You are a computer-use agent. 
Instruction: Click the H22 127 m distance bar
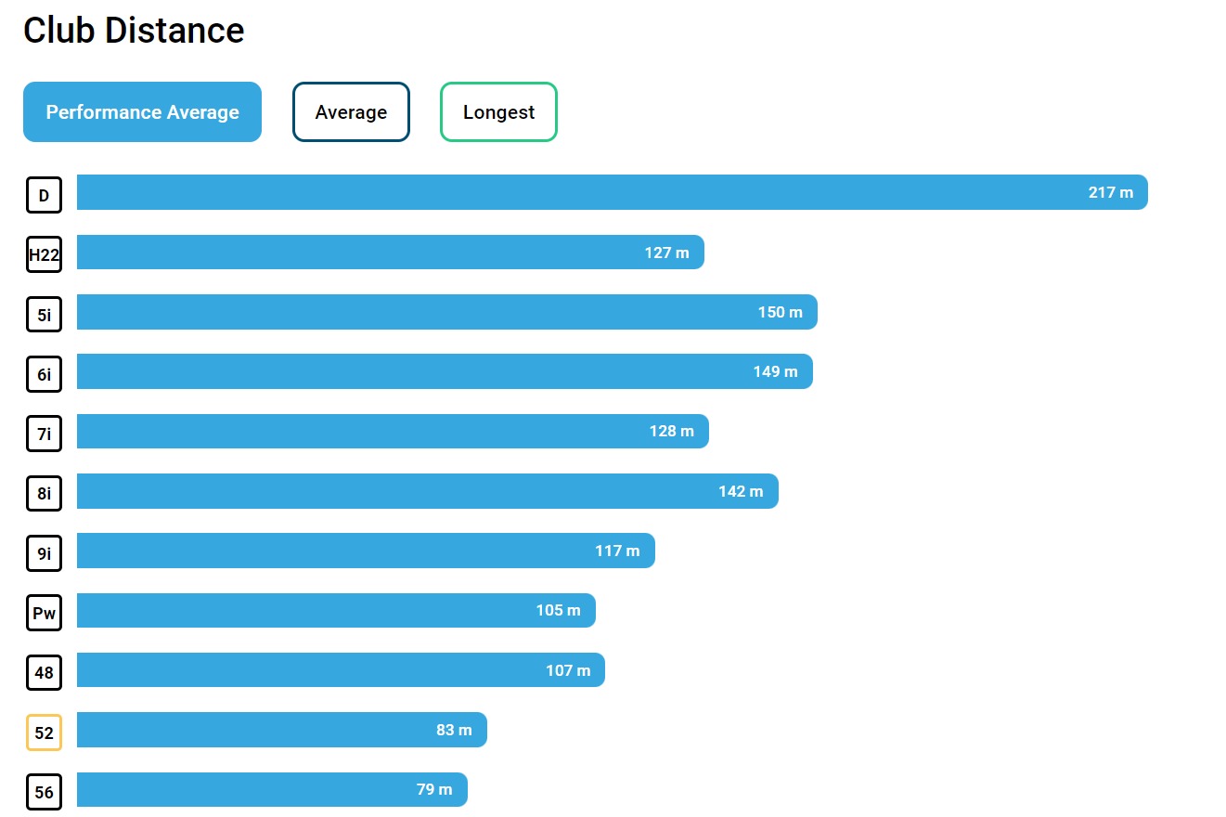pyautogui.click(x=390, y=253)
